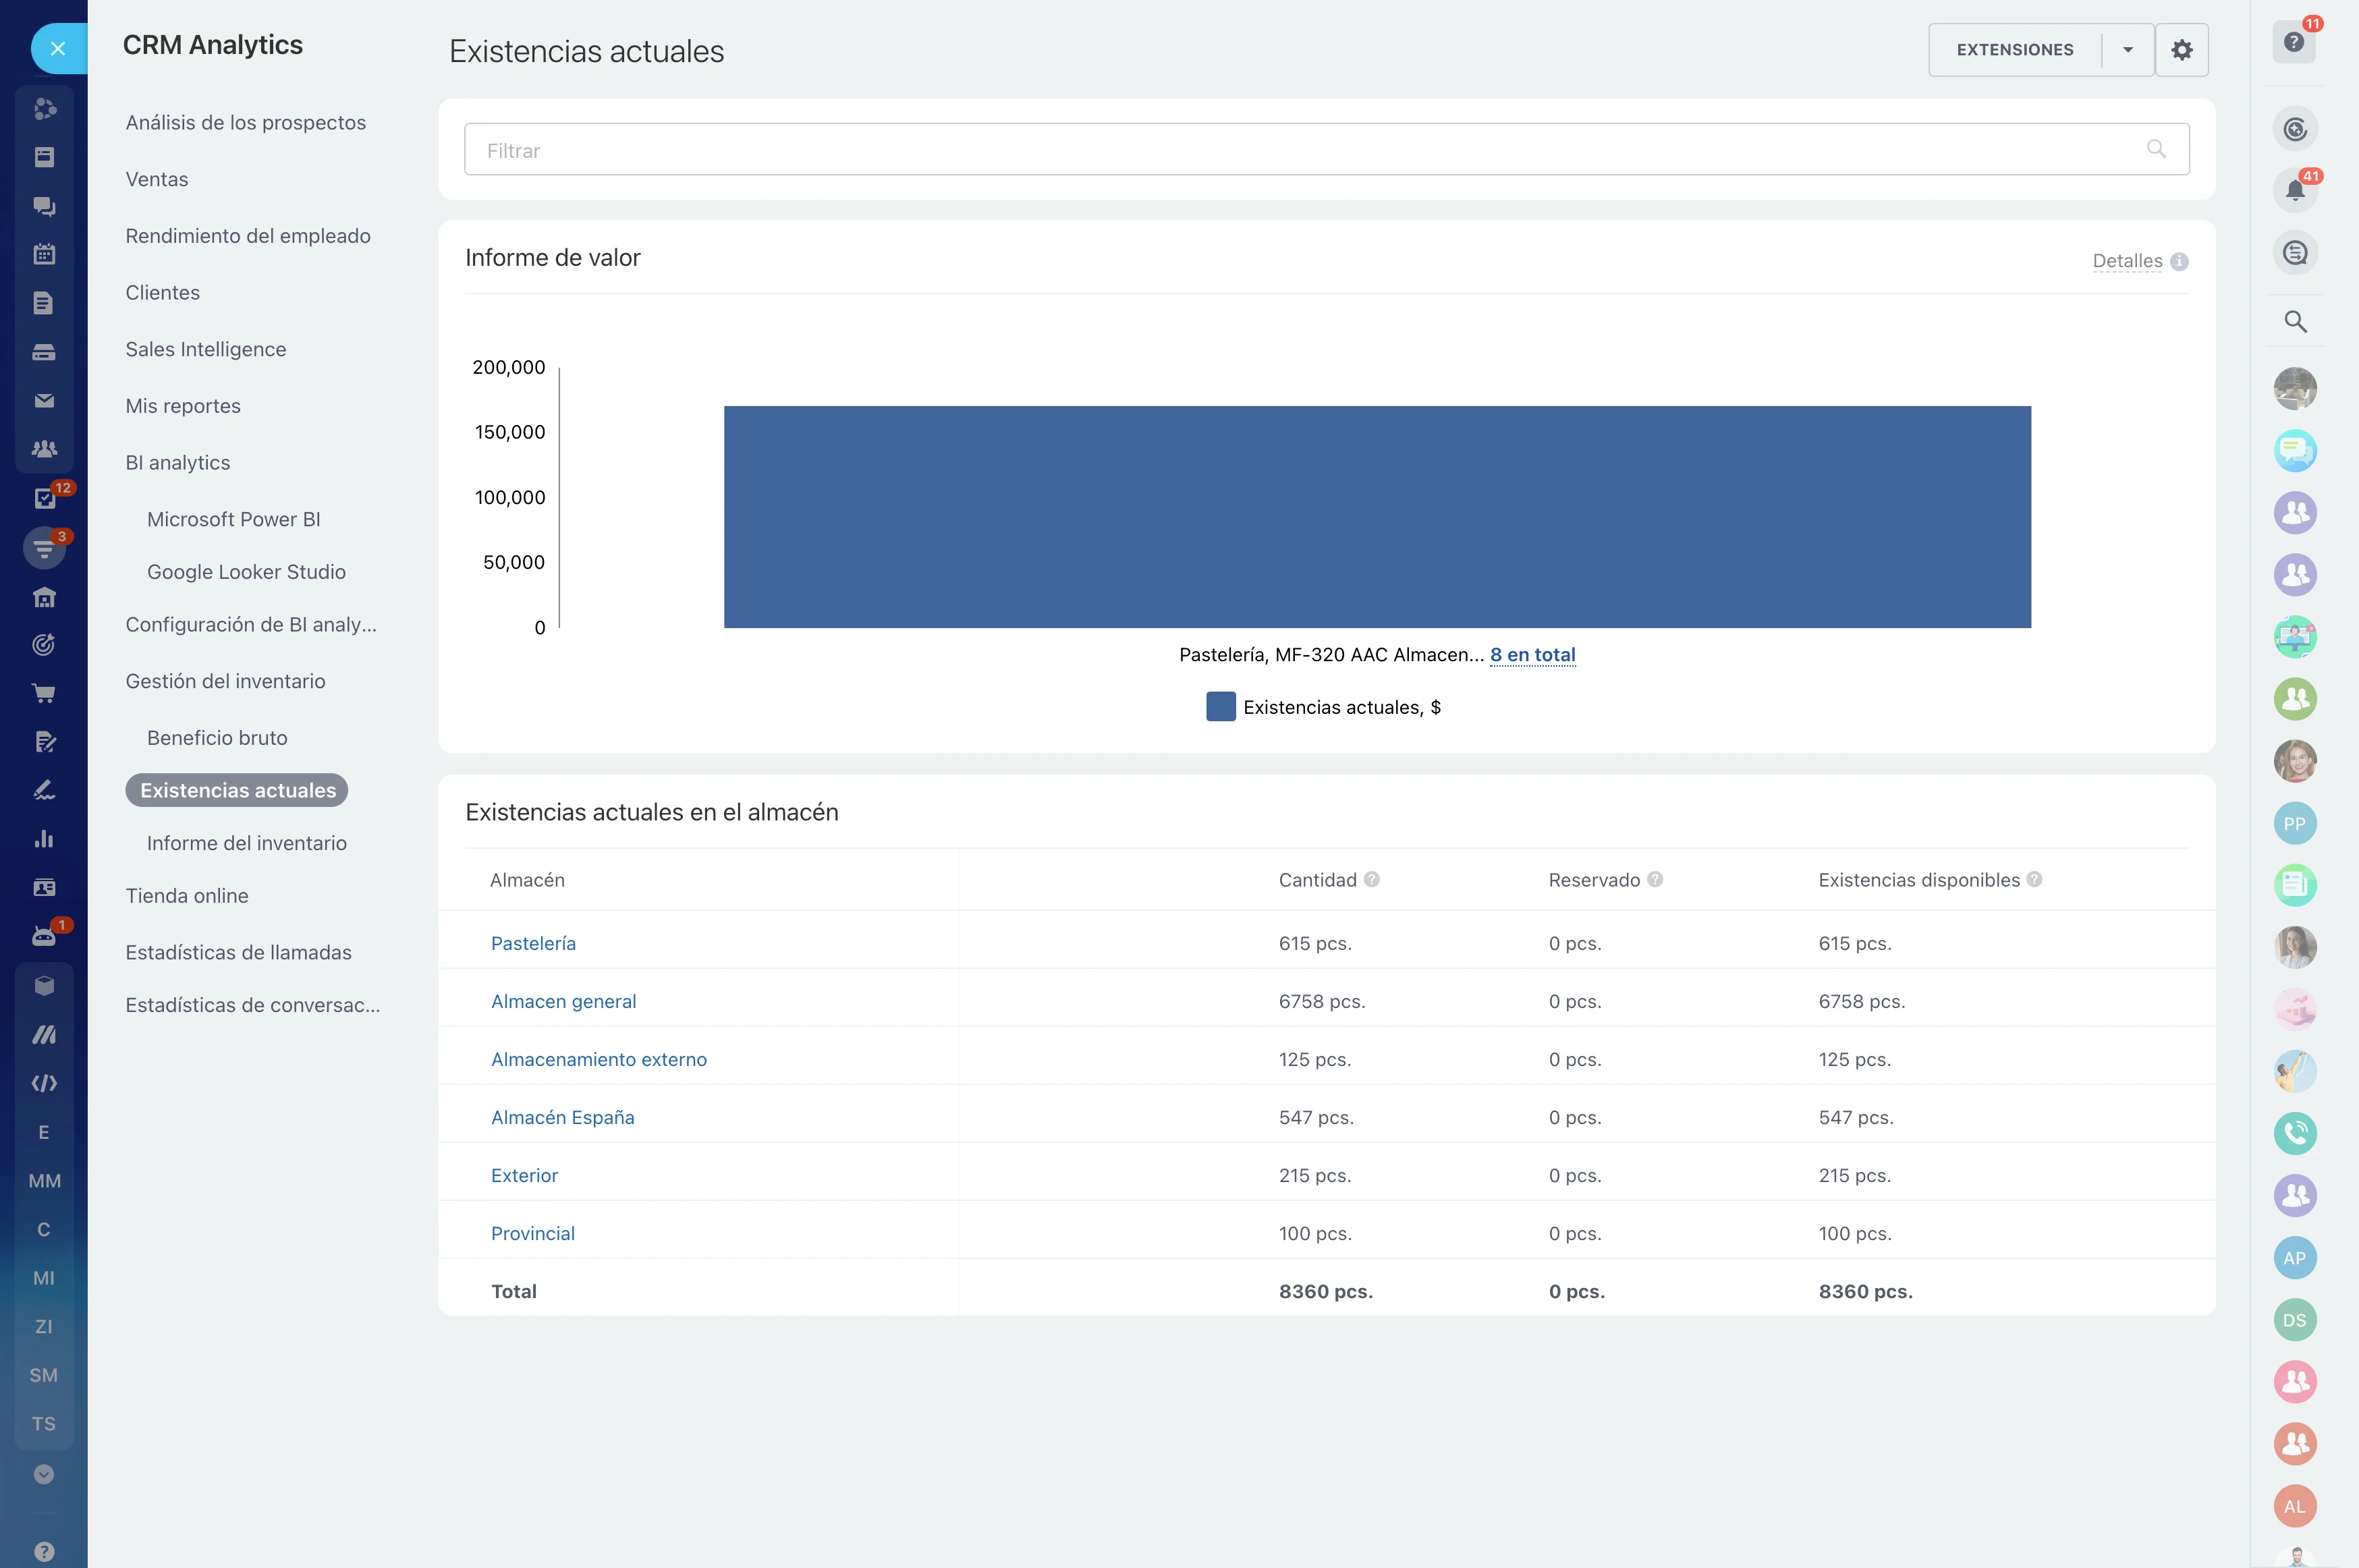
Task: Toggle Existencias actuales legend color swatch
Action: [1220, 707]
